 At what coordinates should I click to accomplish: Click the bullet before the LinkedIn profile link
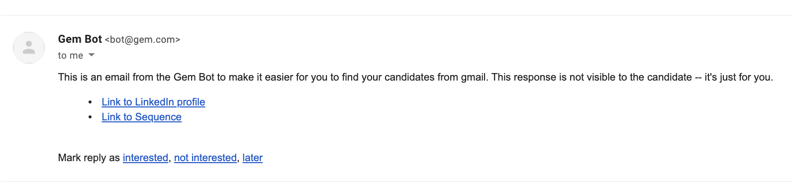click(90, 102)
